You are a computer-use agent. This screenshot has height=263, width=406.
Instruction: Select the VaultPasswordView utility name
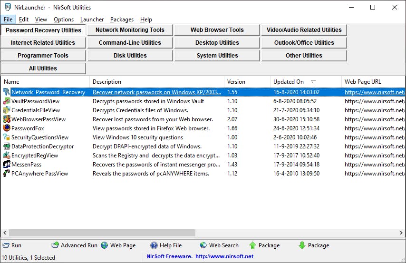pos(36,101)
